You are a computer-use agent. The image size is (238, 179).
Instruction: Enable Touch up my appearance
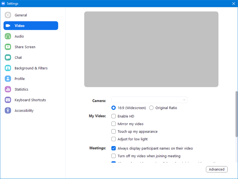(114, 131)
